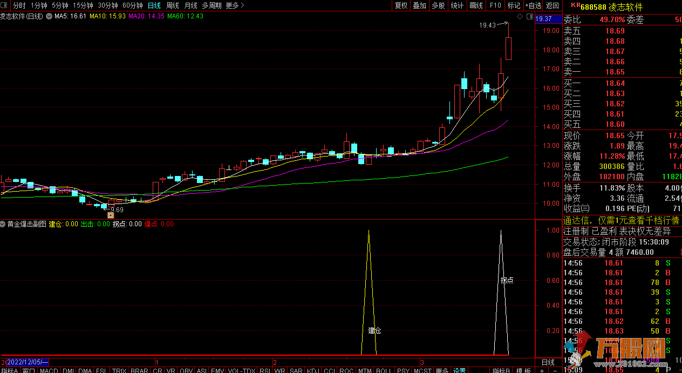Choose VOL-TDX indicator
The height and width of the screenshot is (373, 682).
[x=242, y=370]
